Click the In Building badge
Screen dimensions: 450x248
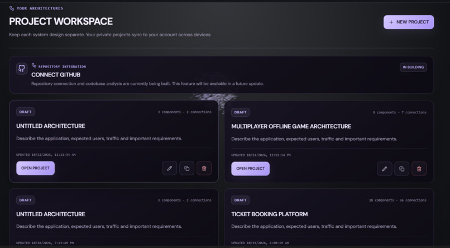coord(413,67)
